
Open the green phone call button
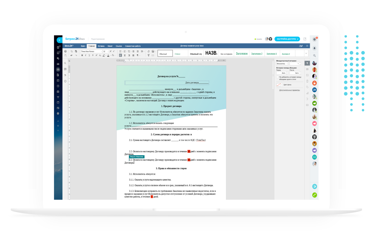pos(315,195)
